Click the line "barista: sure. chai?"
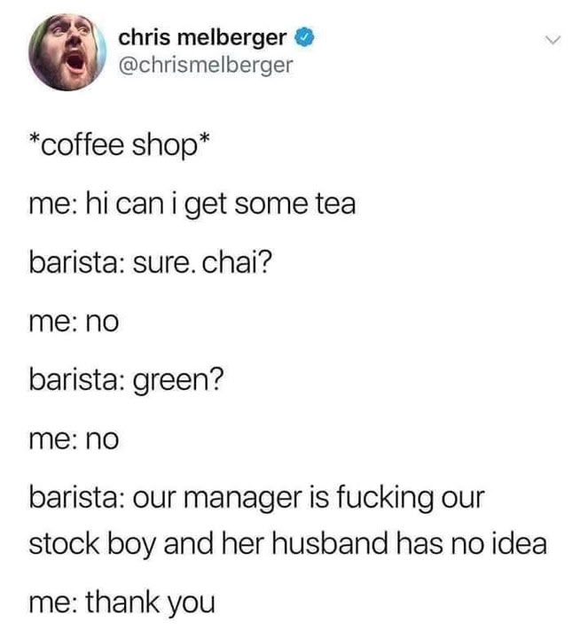The width and height of the screenshot is (588, 638). click(150, 262)
